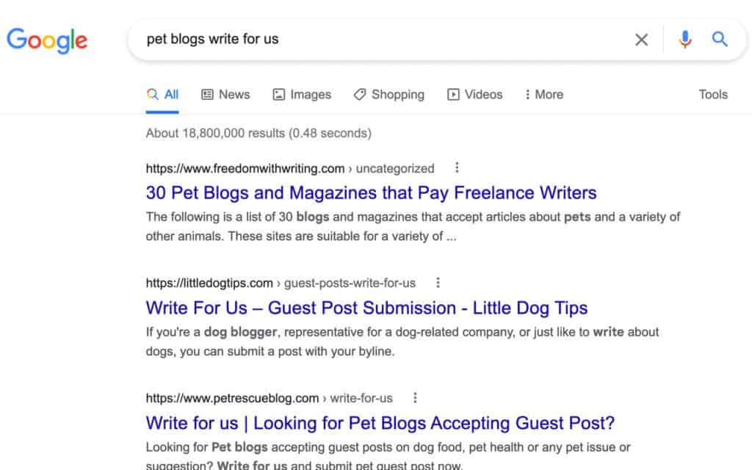This screenshot has width=752, height=470.
Task: Click the Google microphone voice search icon
Action: click(685, 40)
